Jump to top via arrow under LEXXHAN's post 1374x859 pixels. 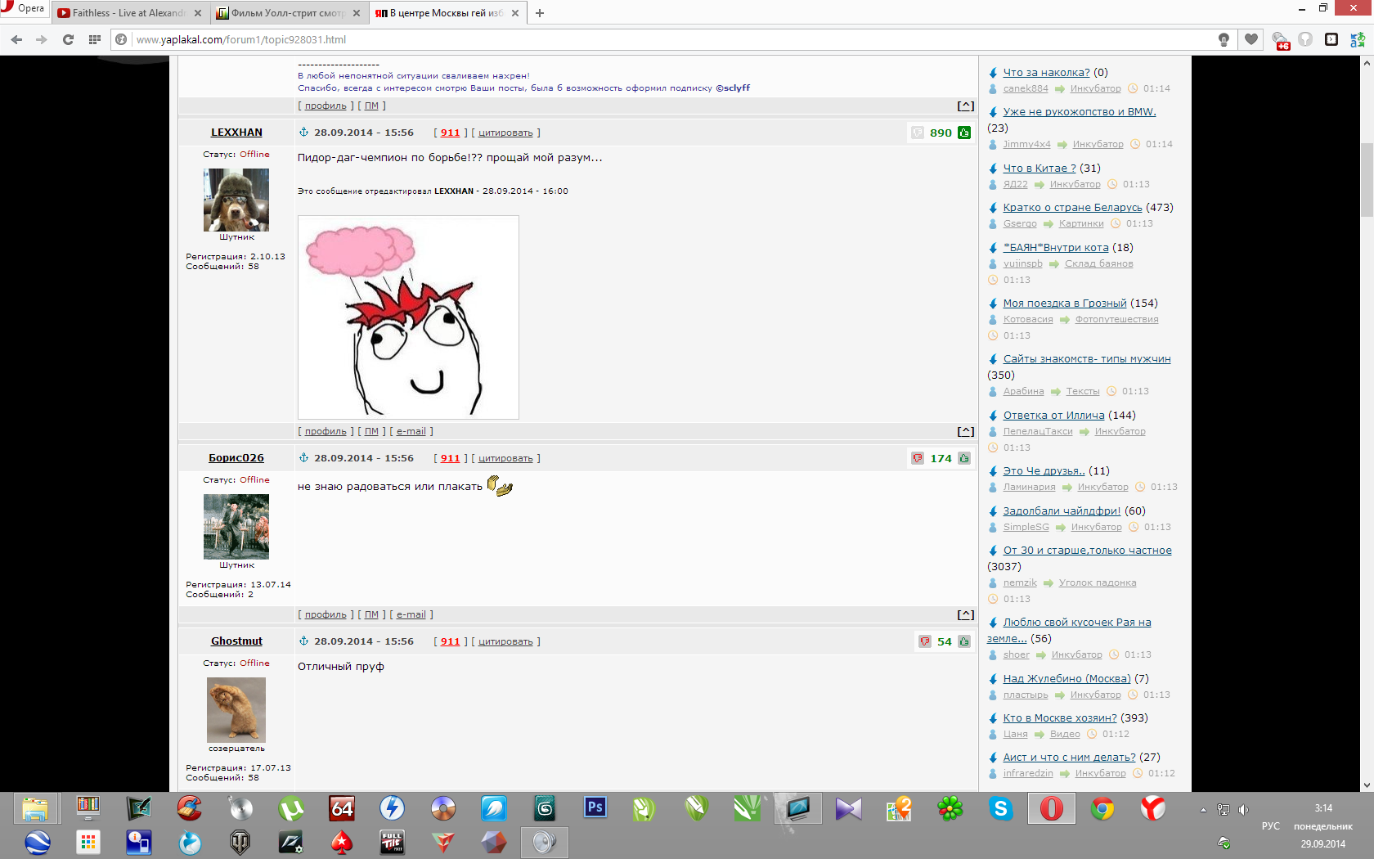pyautogui.click(x=966, y=431)
